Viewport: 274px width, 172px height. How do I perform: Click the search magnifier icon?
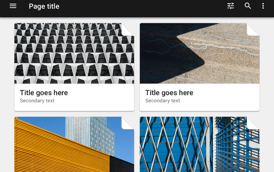(248, 6)
